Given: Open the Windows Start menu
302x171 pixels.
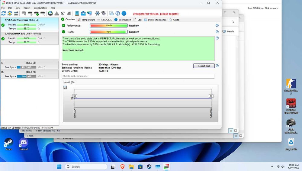Looking at the screenshot, I should (59, 166).
